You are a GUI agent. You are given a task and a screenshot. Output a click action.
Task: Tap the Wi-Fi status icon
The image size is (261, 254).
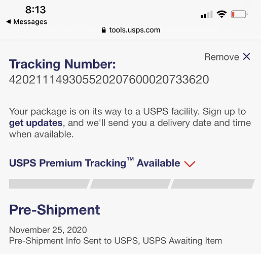tap(221, 14)
